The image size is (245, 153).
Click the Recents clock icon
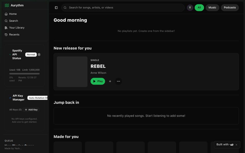pos(6,34)
